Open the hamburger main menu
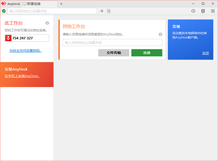Screen dimensions: 218x161 click(213, 11)
